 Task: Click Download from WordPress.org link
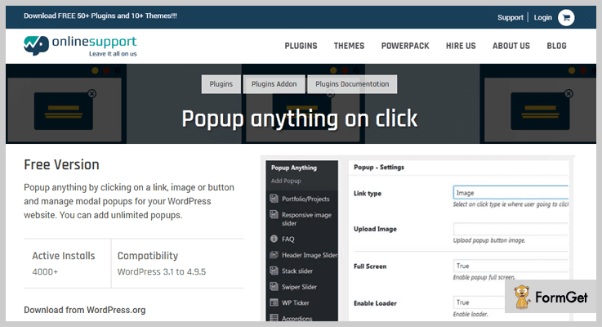tap(84, 310)
